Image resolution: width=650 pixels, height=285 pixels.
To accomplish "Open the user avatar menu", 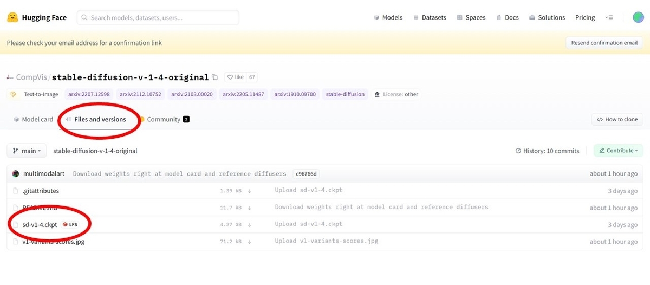I will click(x=638, y=17).
